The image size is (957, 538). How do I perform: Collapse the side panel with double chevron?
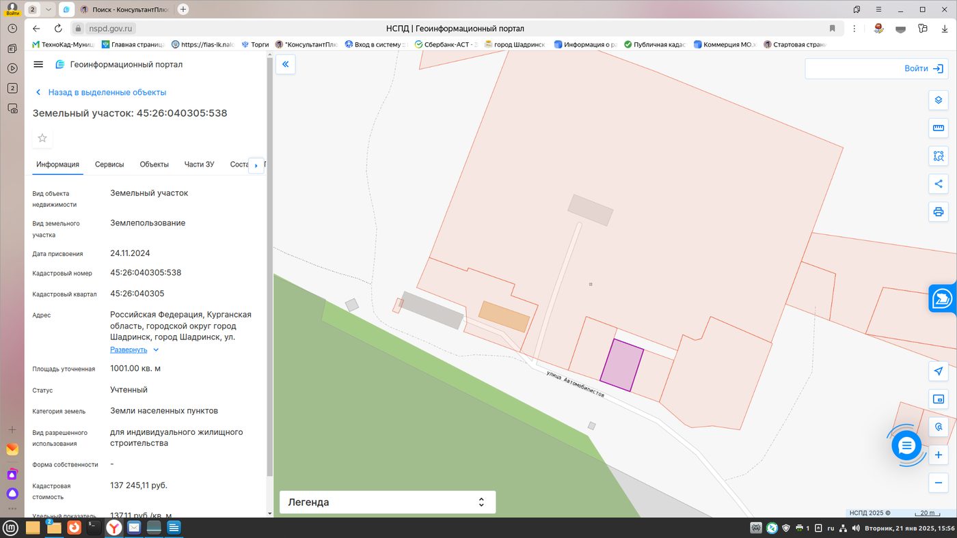[286, 65]
